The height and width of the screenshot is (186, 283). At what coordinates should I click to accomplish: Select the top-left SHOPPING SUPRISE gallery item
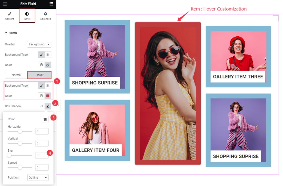point(97,57)
